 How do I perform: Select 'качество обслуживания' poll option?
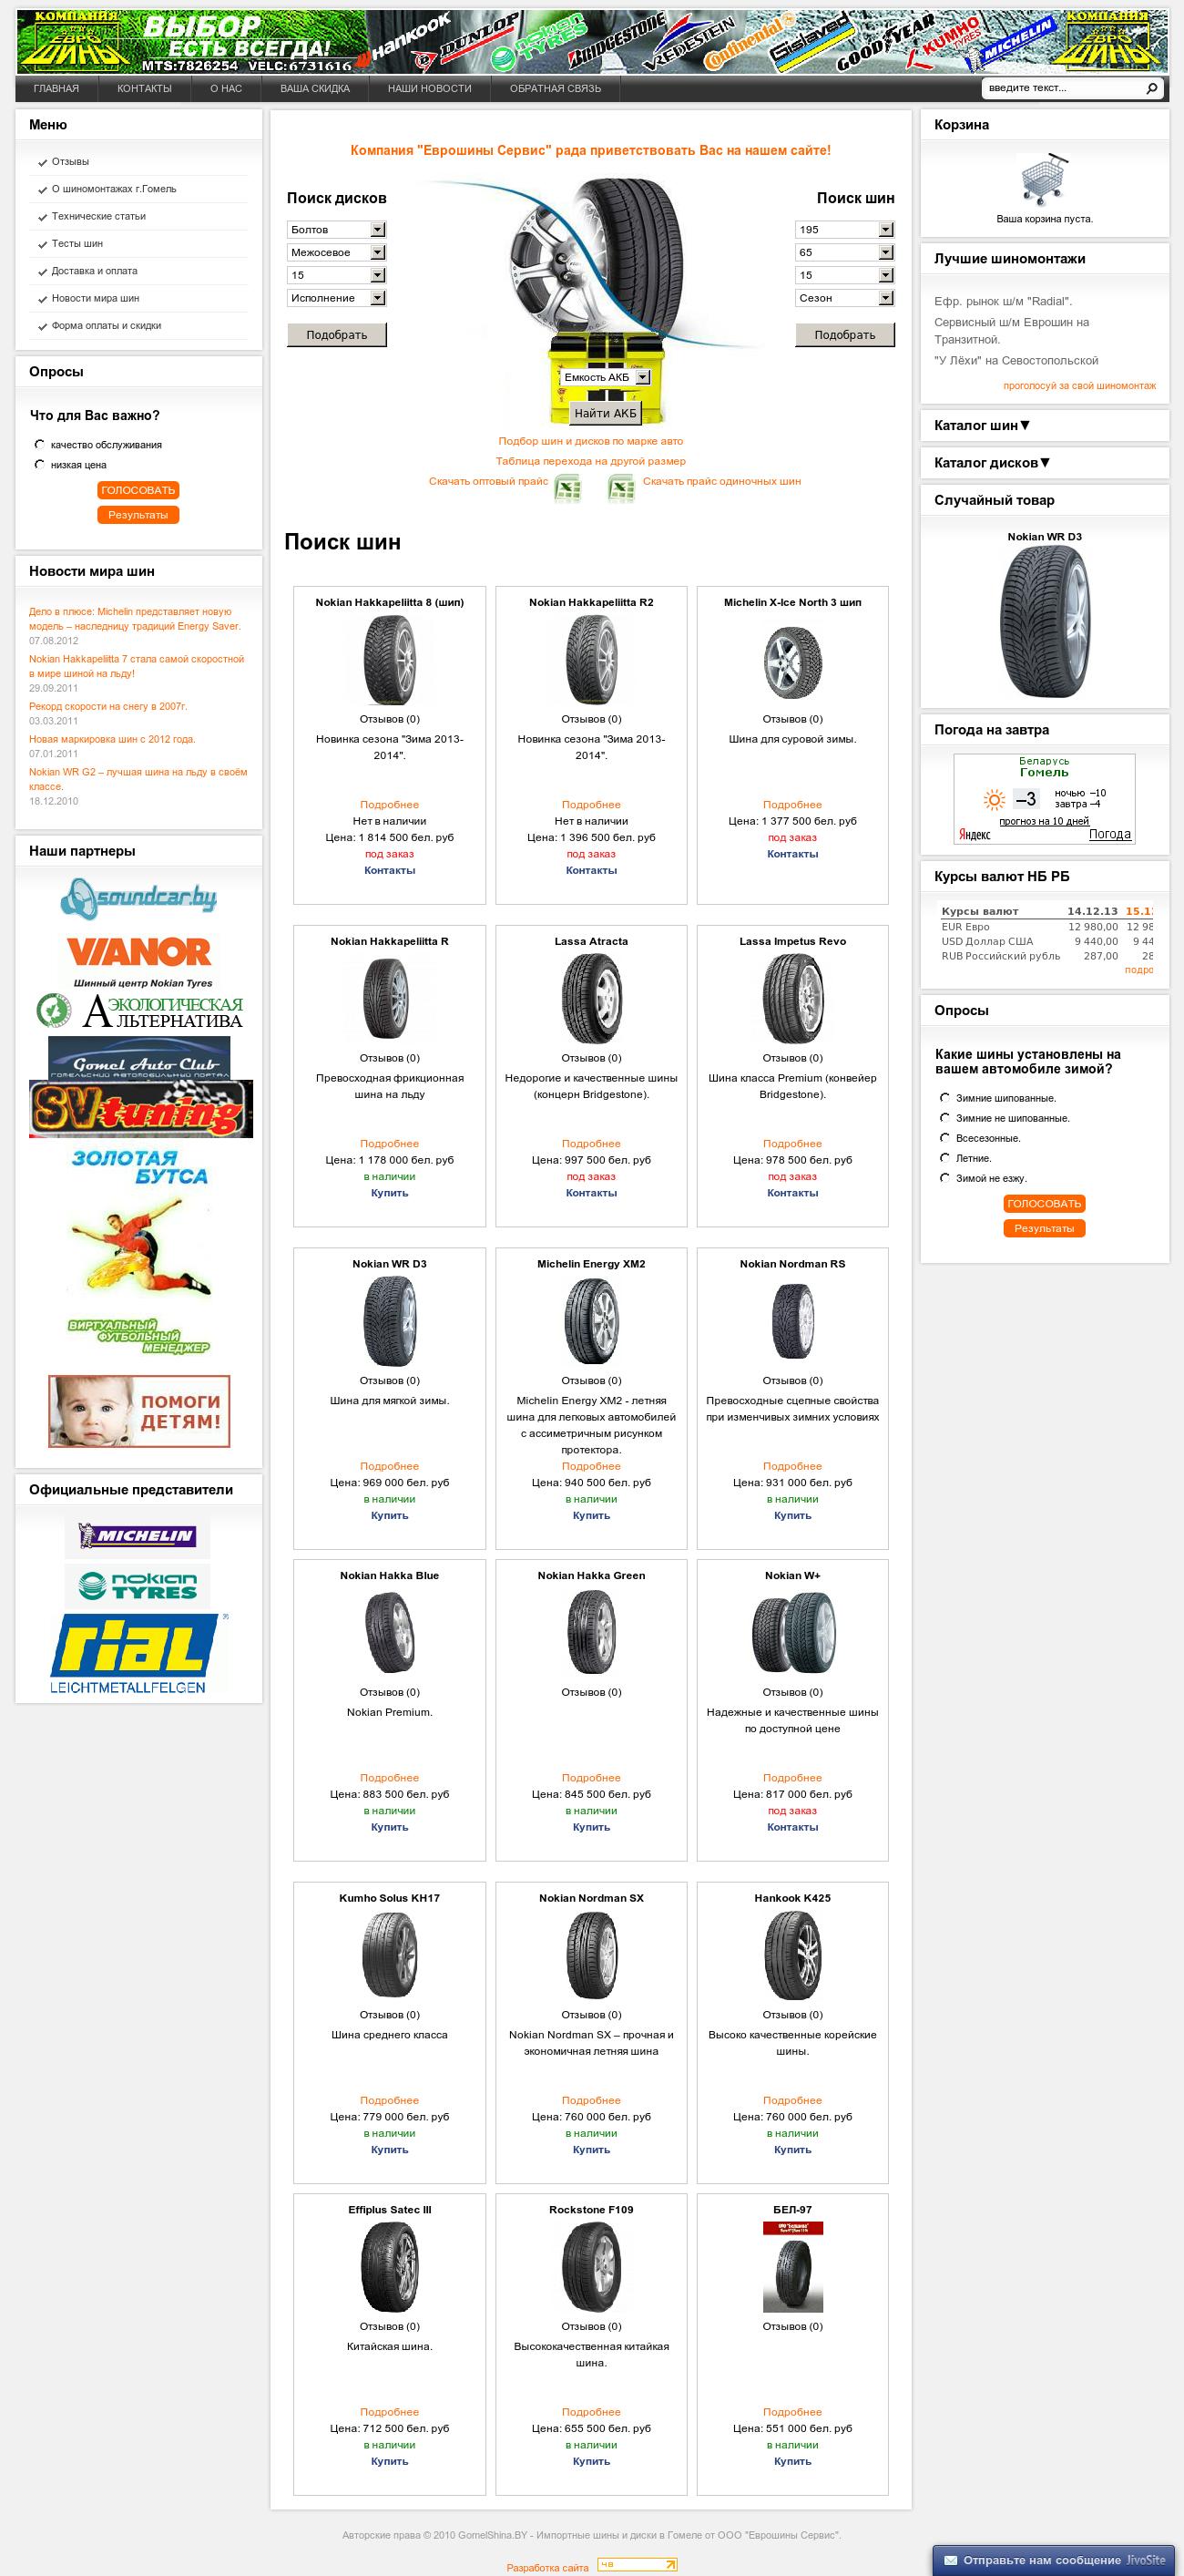coord(40,444)
